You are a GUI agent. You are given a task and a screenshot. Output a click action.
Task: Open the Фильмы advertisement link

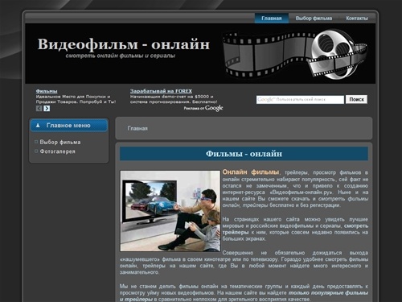point(47,91)
